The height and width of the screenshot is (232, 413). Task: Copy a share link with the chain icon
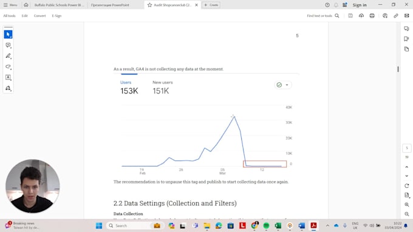pos(395,16)
